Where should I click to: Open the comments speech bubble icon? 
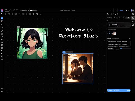coord(115,10)
